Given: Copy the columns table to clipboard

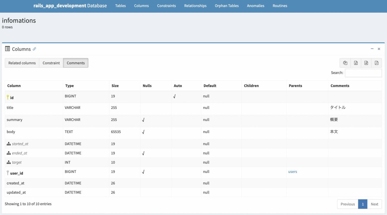Looking at the screenshot, I should click(x=345, y=63).
